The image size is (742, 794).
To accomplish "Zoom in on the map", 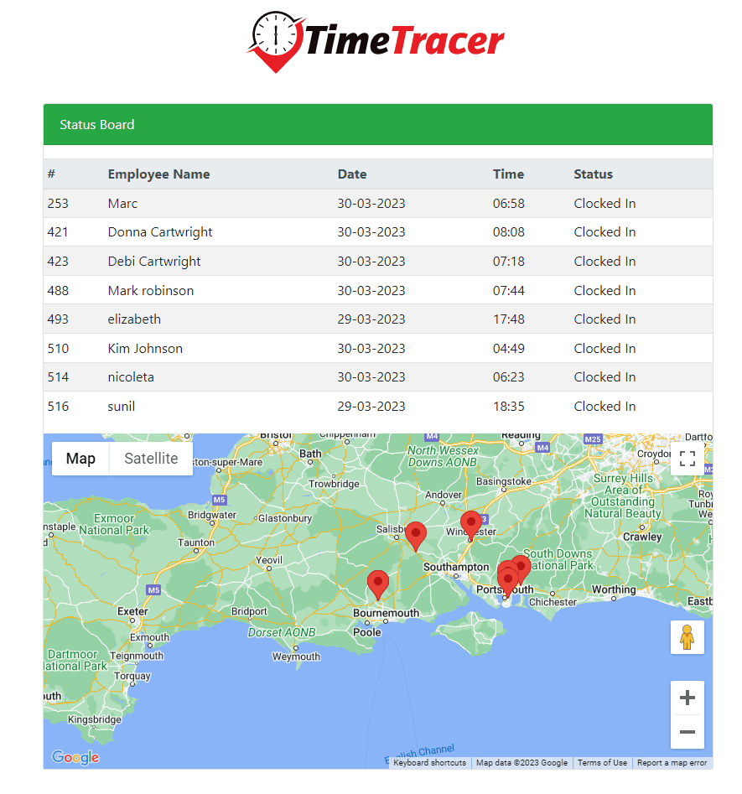I will pos(687,698).
